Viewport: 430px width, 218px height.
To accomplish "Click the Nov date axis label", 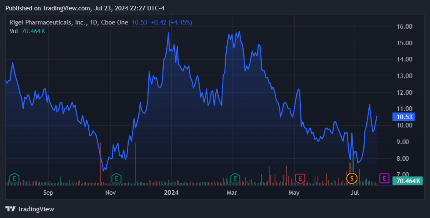I will (x=110, y=193).
